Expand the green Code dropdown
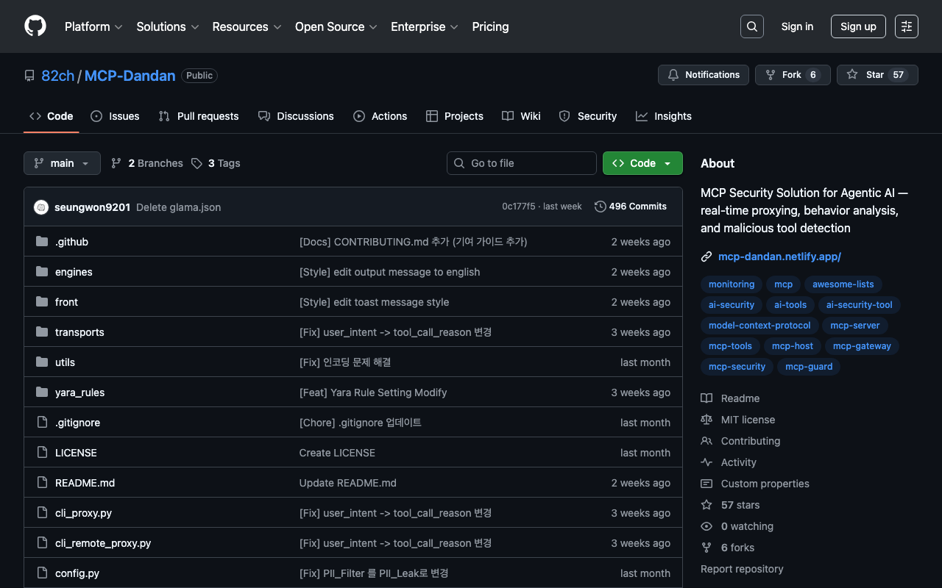Screen dimensions: 942x588 (642, 163)
